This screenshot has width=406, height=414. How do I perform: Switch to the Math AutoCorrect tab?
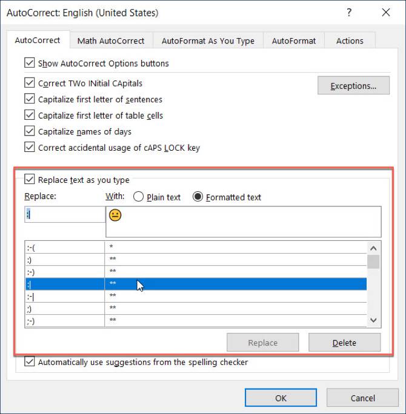click(x=111, y=41)
